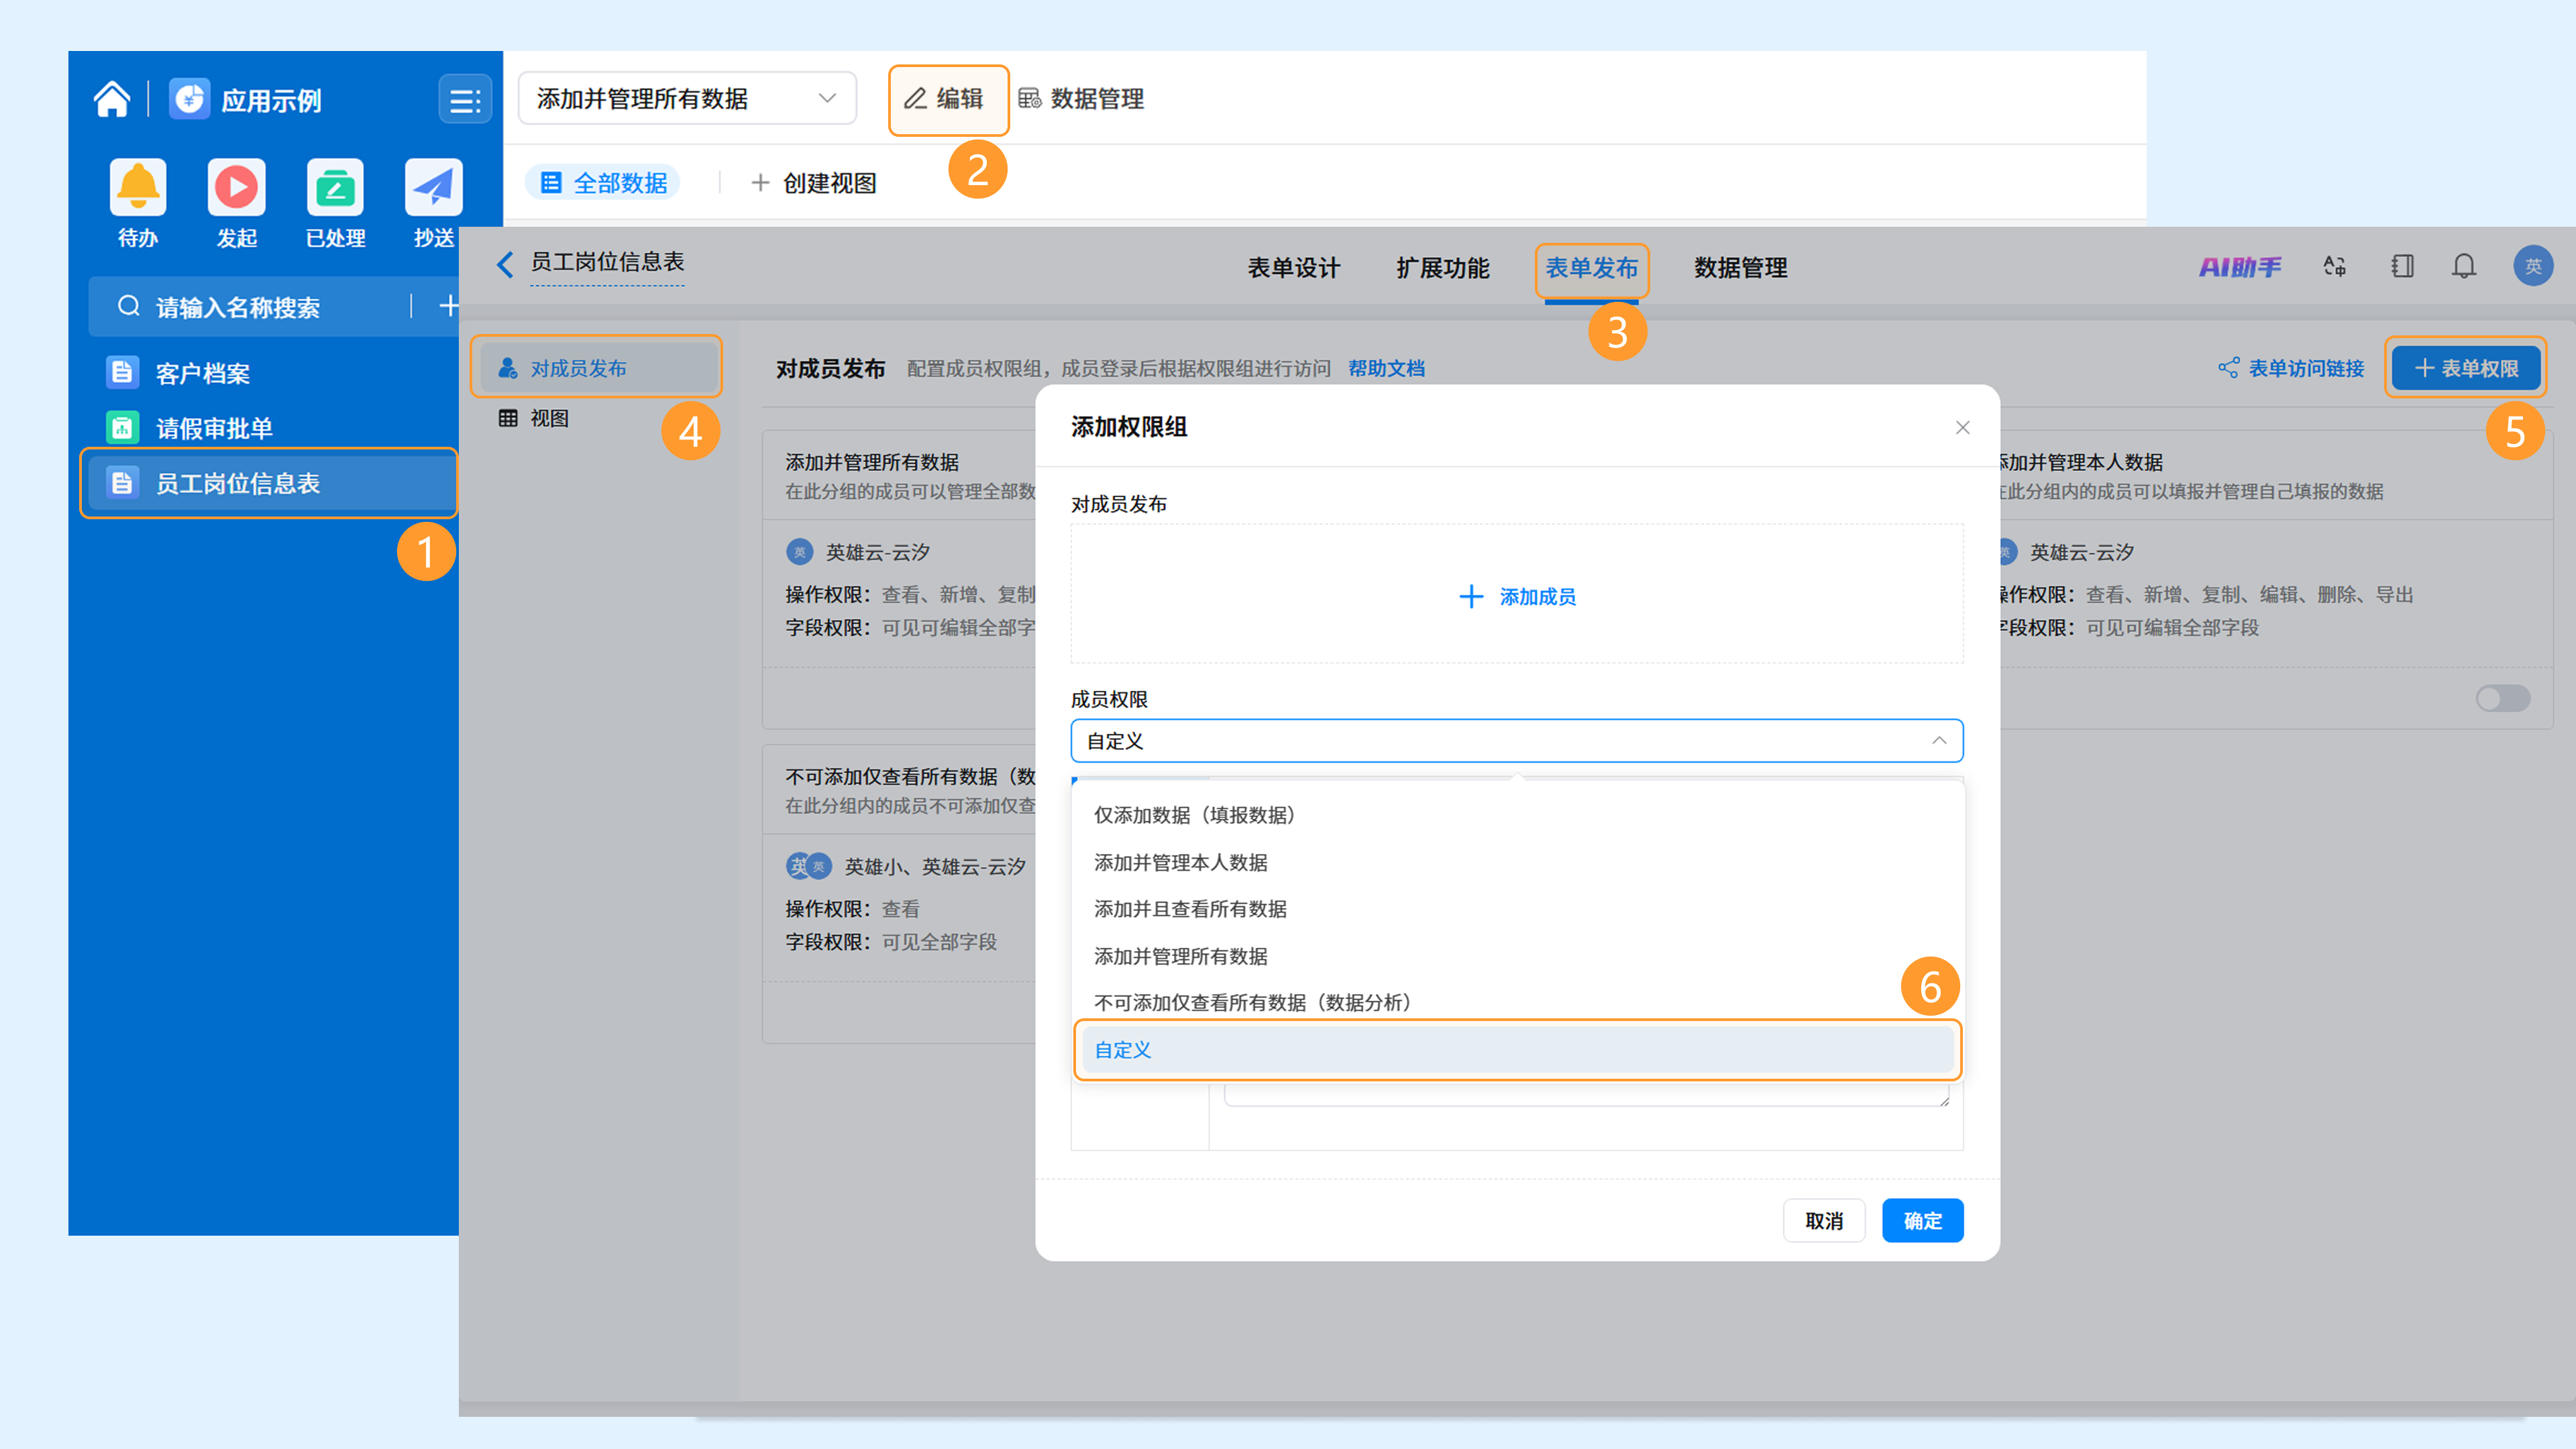The image size is (2576, 1449).
Task: Click the textarea behind the dropdown list
Action: [1586, 1095]
